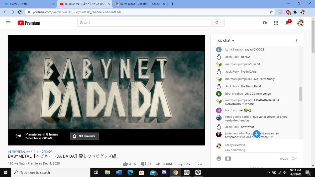
Task: Switch to the Butch Diana Chapter 1 tab
Action: (139, 4)
